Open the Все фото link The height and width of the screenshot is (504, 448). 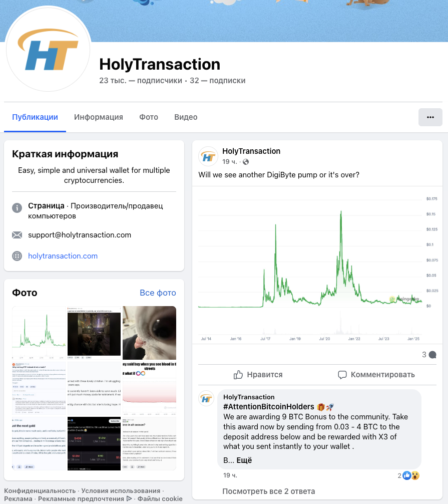click(x=158, y=293)
